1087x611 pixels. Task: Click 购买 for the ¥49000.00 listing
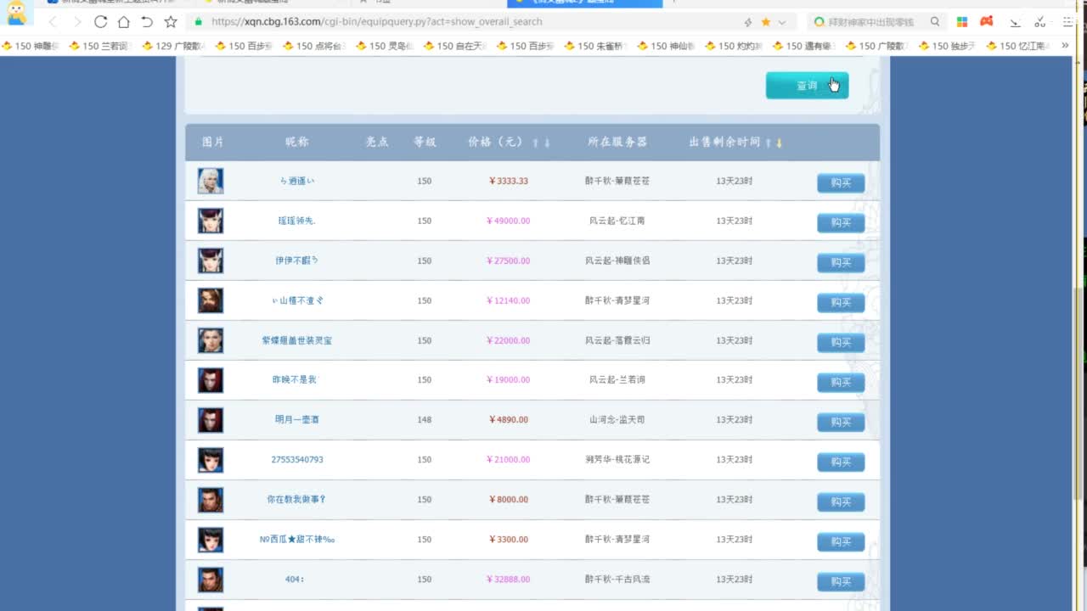pyautogui.click(x=840, y=222)
